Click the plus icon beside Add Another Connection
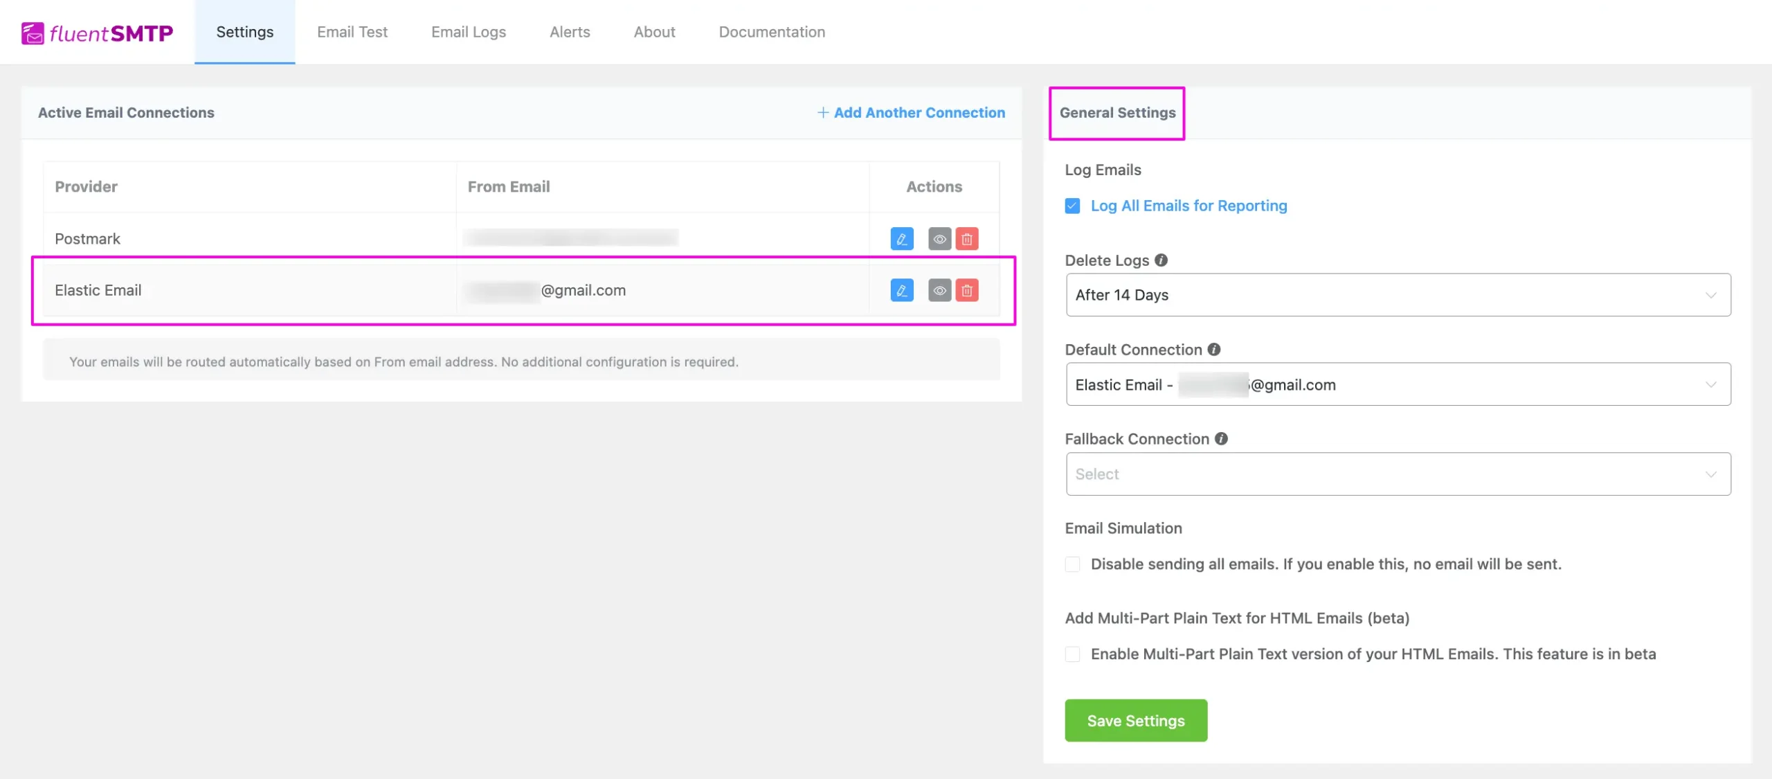 click(x=823, y=112)
